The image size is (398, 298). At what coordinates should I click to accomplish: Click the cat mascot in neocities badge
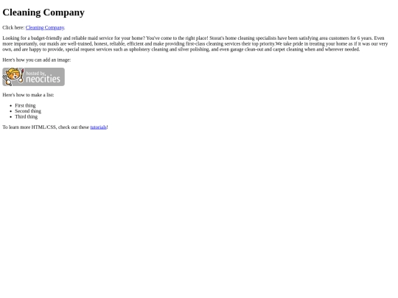tap(13, 77)
